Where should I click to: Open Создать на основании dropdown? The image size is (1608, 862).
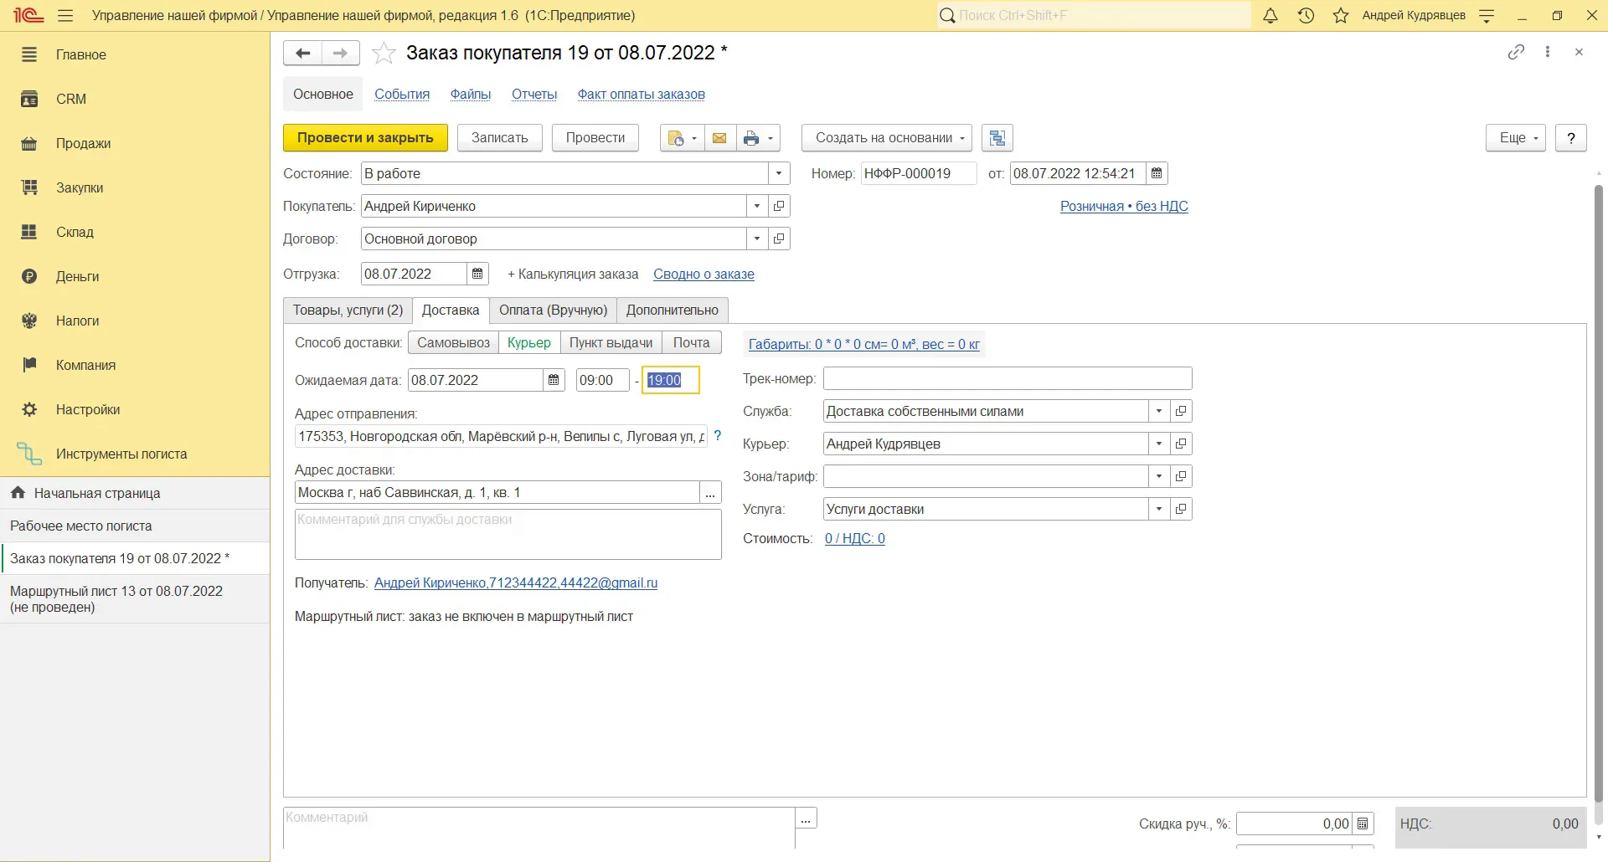tap(887, 138)
